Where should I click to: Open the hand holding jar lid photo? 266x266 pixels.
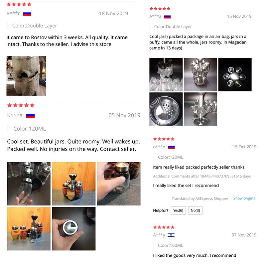click(x=74, y=229)
